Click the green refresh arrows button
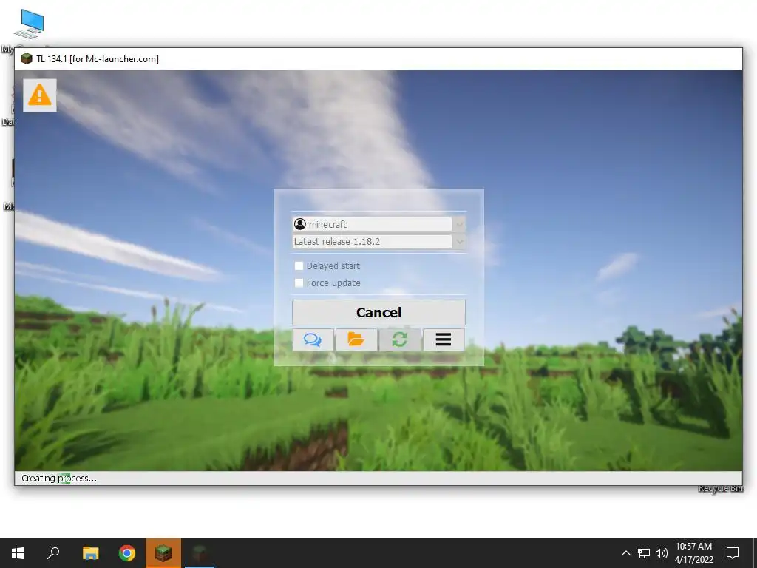 [400, 339]
